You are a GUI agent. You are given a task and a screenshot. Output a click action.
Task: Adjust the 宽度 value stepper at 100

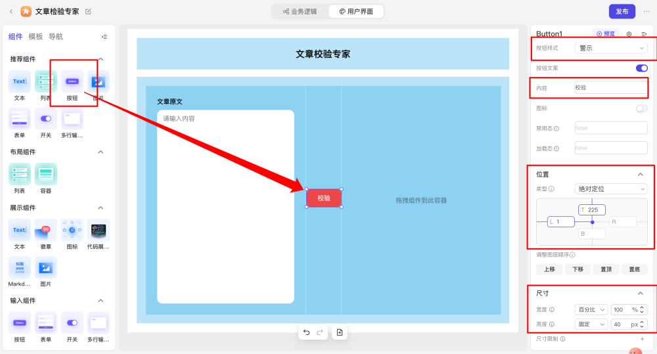(641, 309)
